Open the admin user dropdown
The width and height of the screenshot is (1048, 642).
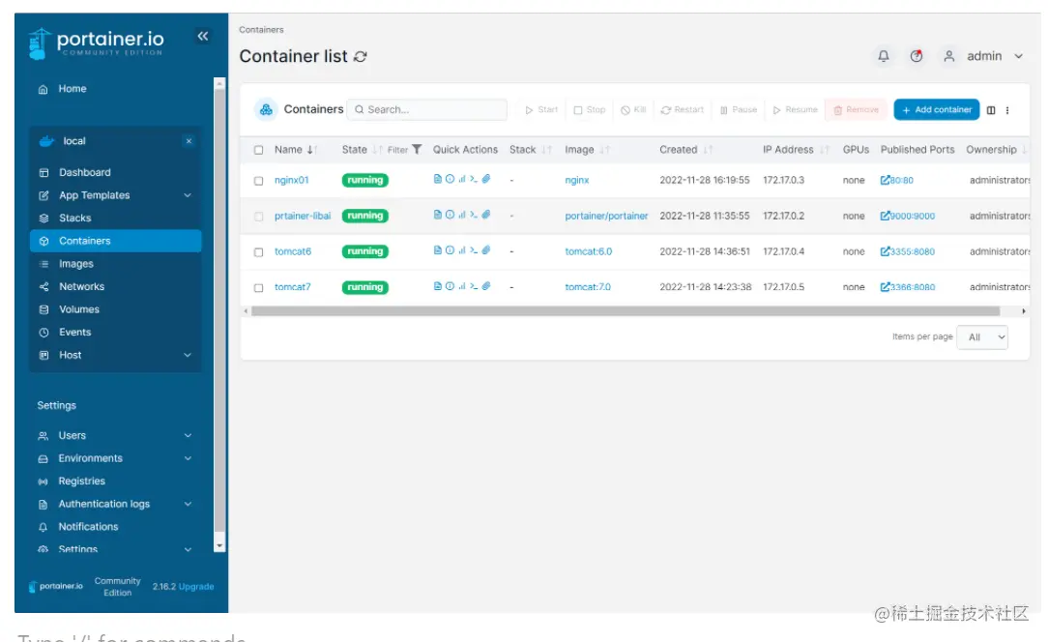(x=983, y=56)
